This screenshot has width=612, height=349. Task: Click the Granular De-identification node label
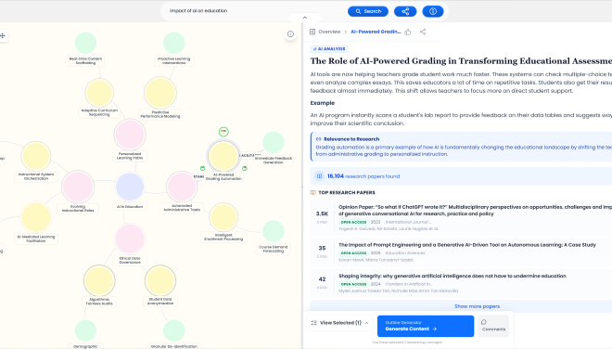point(174,346)
